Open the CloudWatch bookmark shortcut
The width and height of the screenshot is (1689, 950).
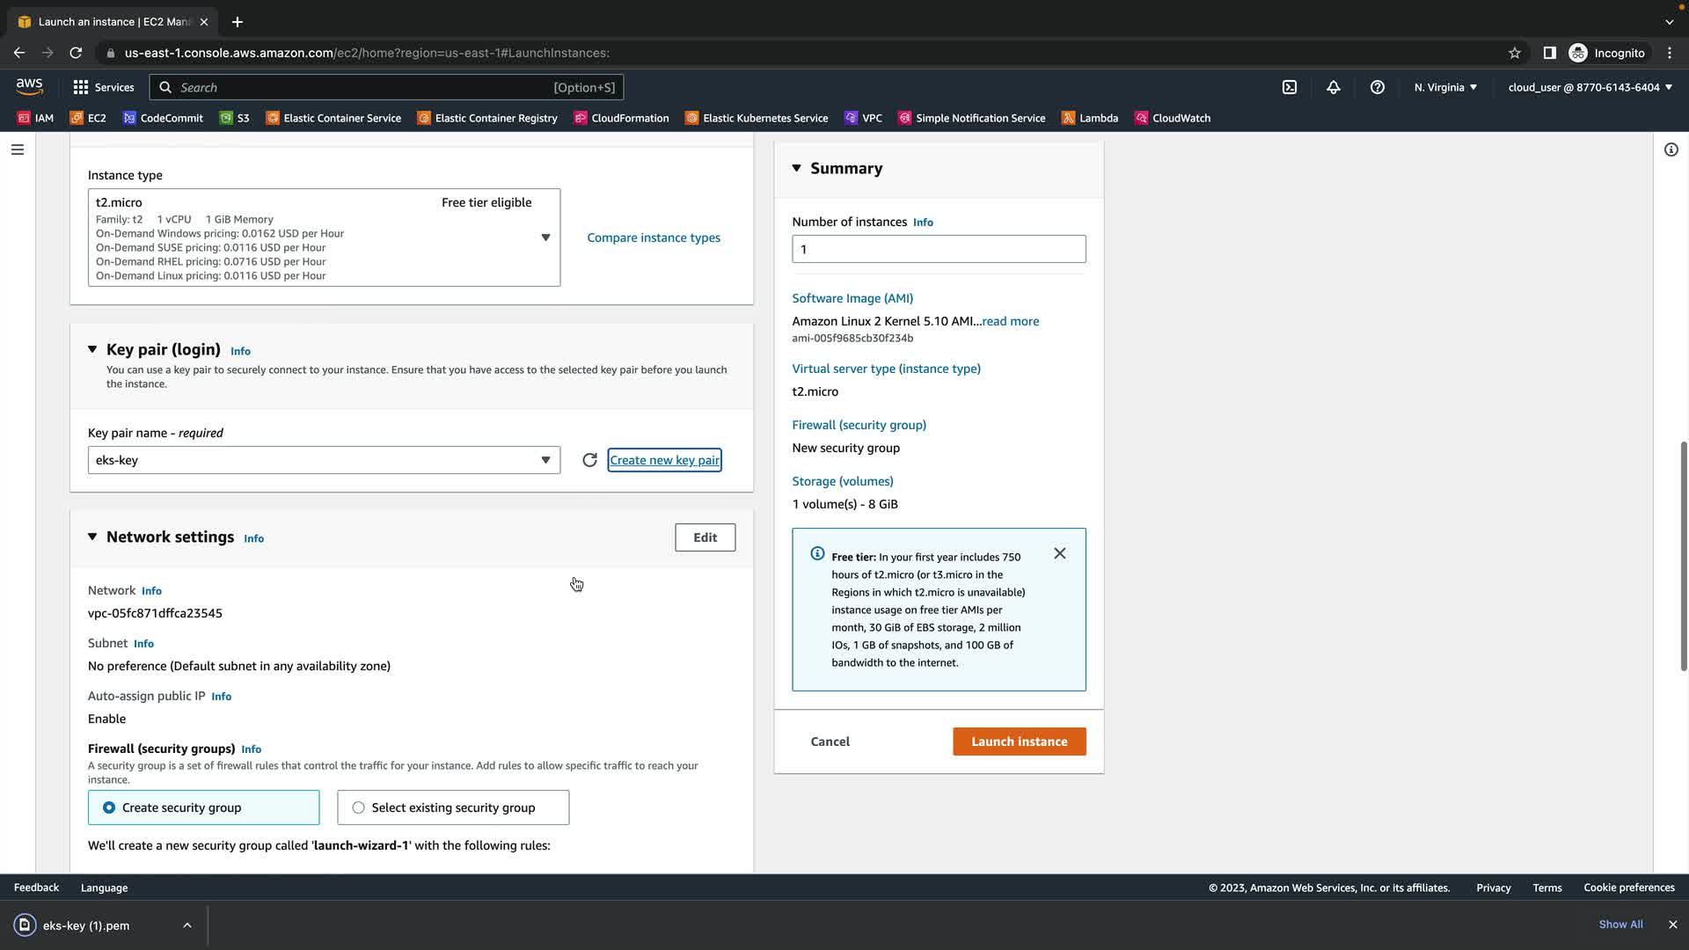click(x=1172, y=118)
